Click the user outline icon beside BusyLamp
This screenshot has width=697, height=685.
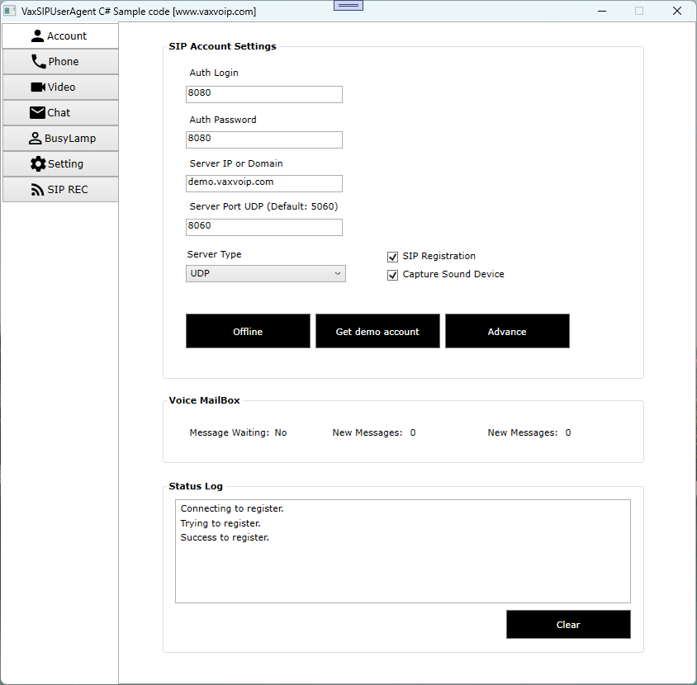[x=36, y=139]
